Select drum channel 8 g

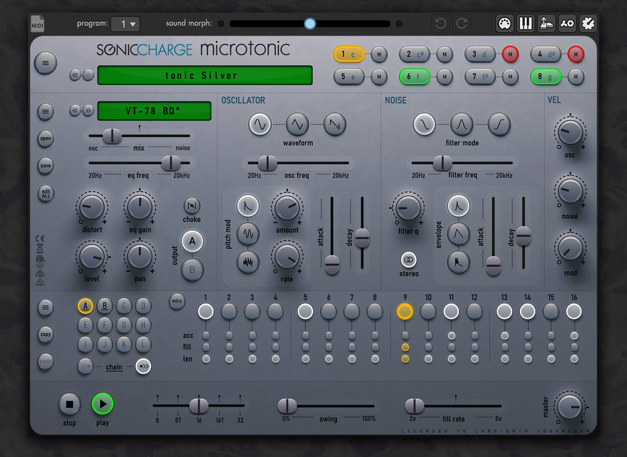pos(545,76)
